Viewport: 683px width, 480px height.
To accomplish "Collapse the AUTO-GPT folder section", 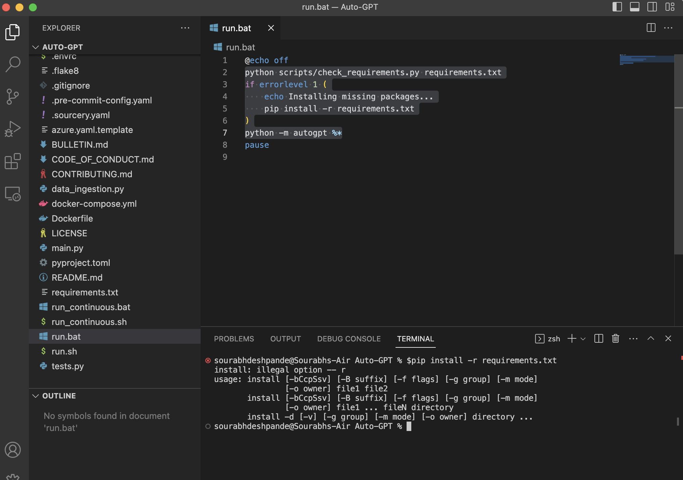I will pos(36,47).
